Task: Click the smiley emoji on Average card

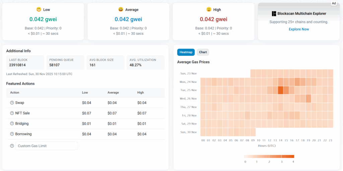Action: (121, 10)
